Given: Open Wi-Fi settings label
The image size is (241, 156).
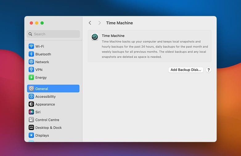Looking at the screenshot, I should (x=40, y=46).
